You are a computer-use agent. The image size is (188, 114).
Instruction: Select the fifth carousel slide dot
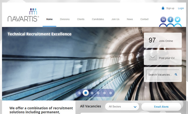click(104, 93)
